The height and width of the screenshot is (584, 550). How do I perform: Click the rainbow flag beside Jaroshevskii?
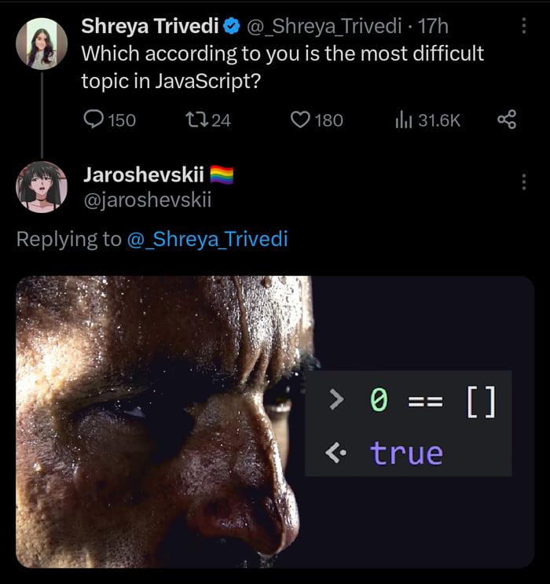pos(222,174)
